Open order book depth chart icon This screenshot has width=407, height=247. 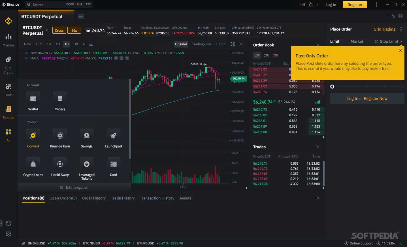point(318,102)
